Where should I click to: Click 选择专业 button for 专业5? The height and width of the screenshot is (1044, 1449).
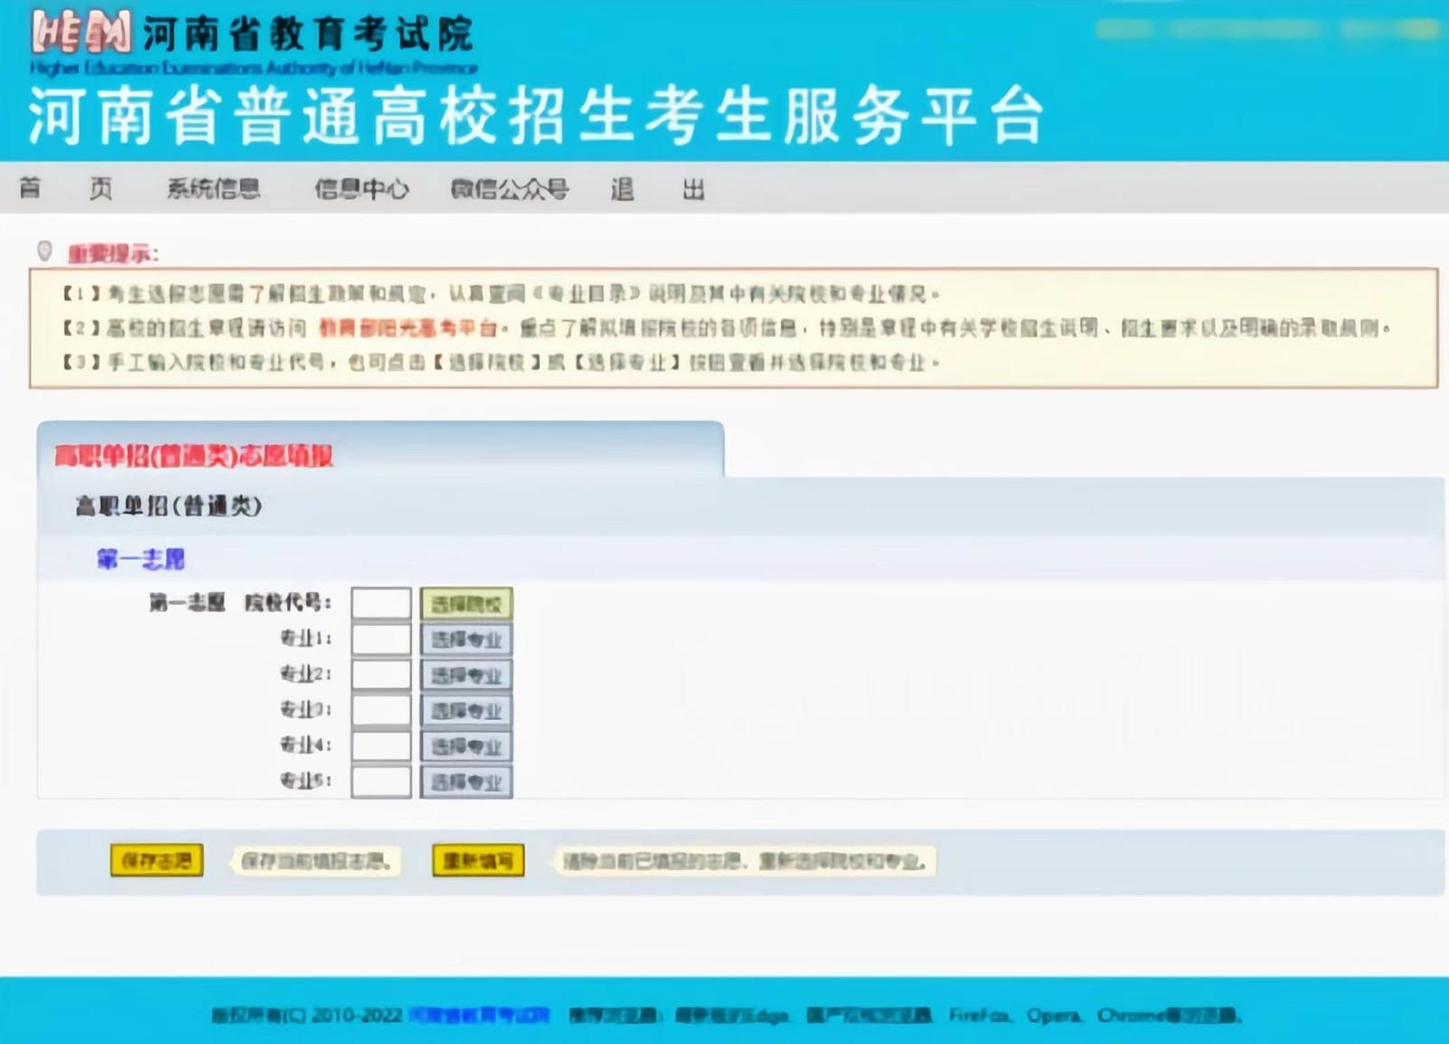466,782
